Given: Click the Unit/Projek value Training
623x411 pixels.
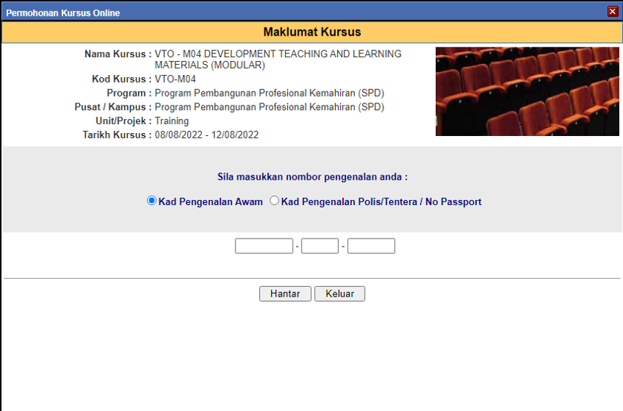Looking at the screenshot, I should click(x=172, y=121).
